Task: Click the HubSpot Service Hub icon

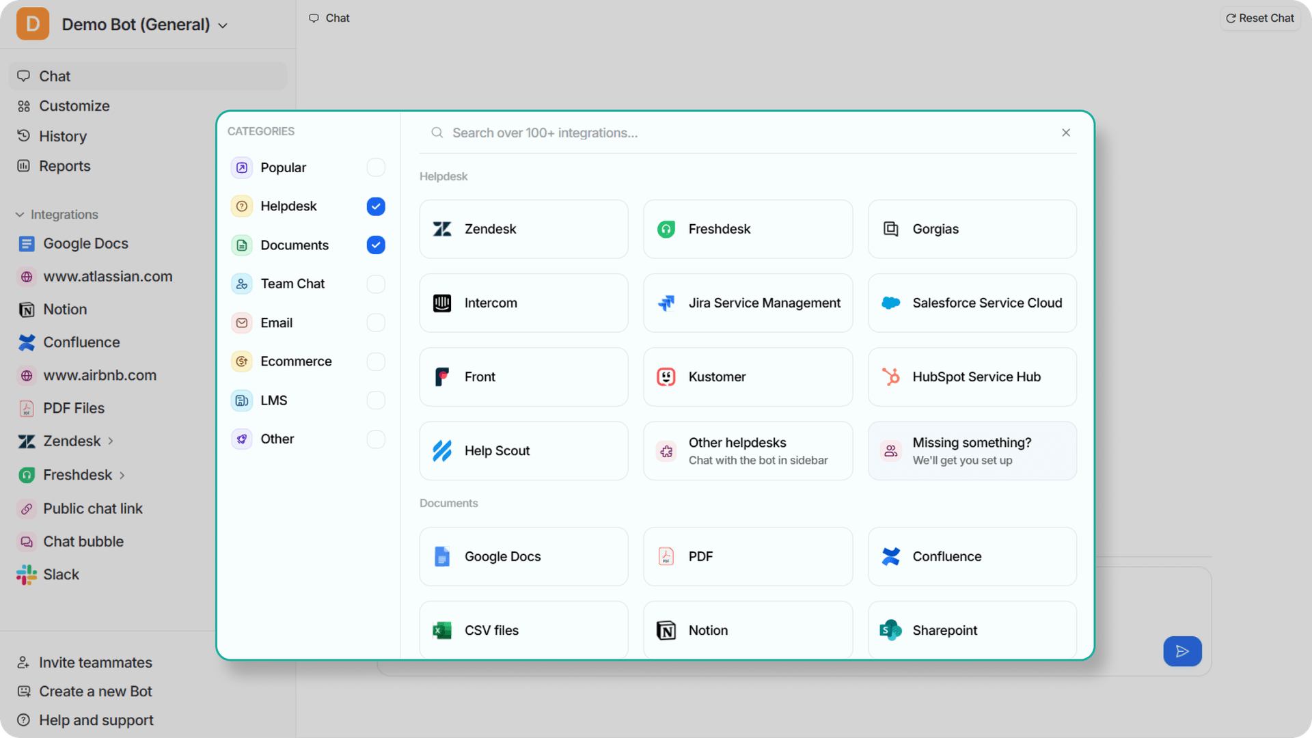Action: [891, 377]
